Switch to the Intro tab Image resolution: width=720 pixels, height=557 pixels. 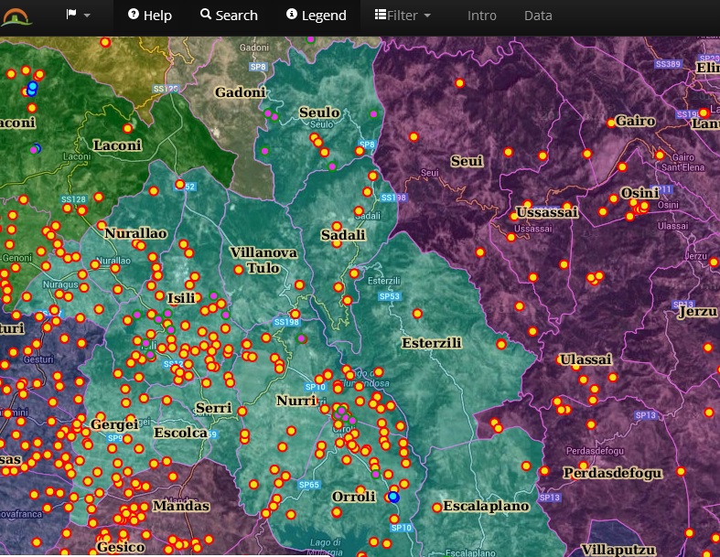coord(482,16)
